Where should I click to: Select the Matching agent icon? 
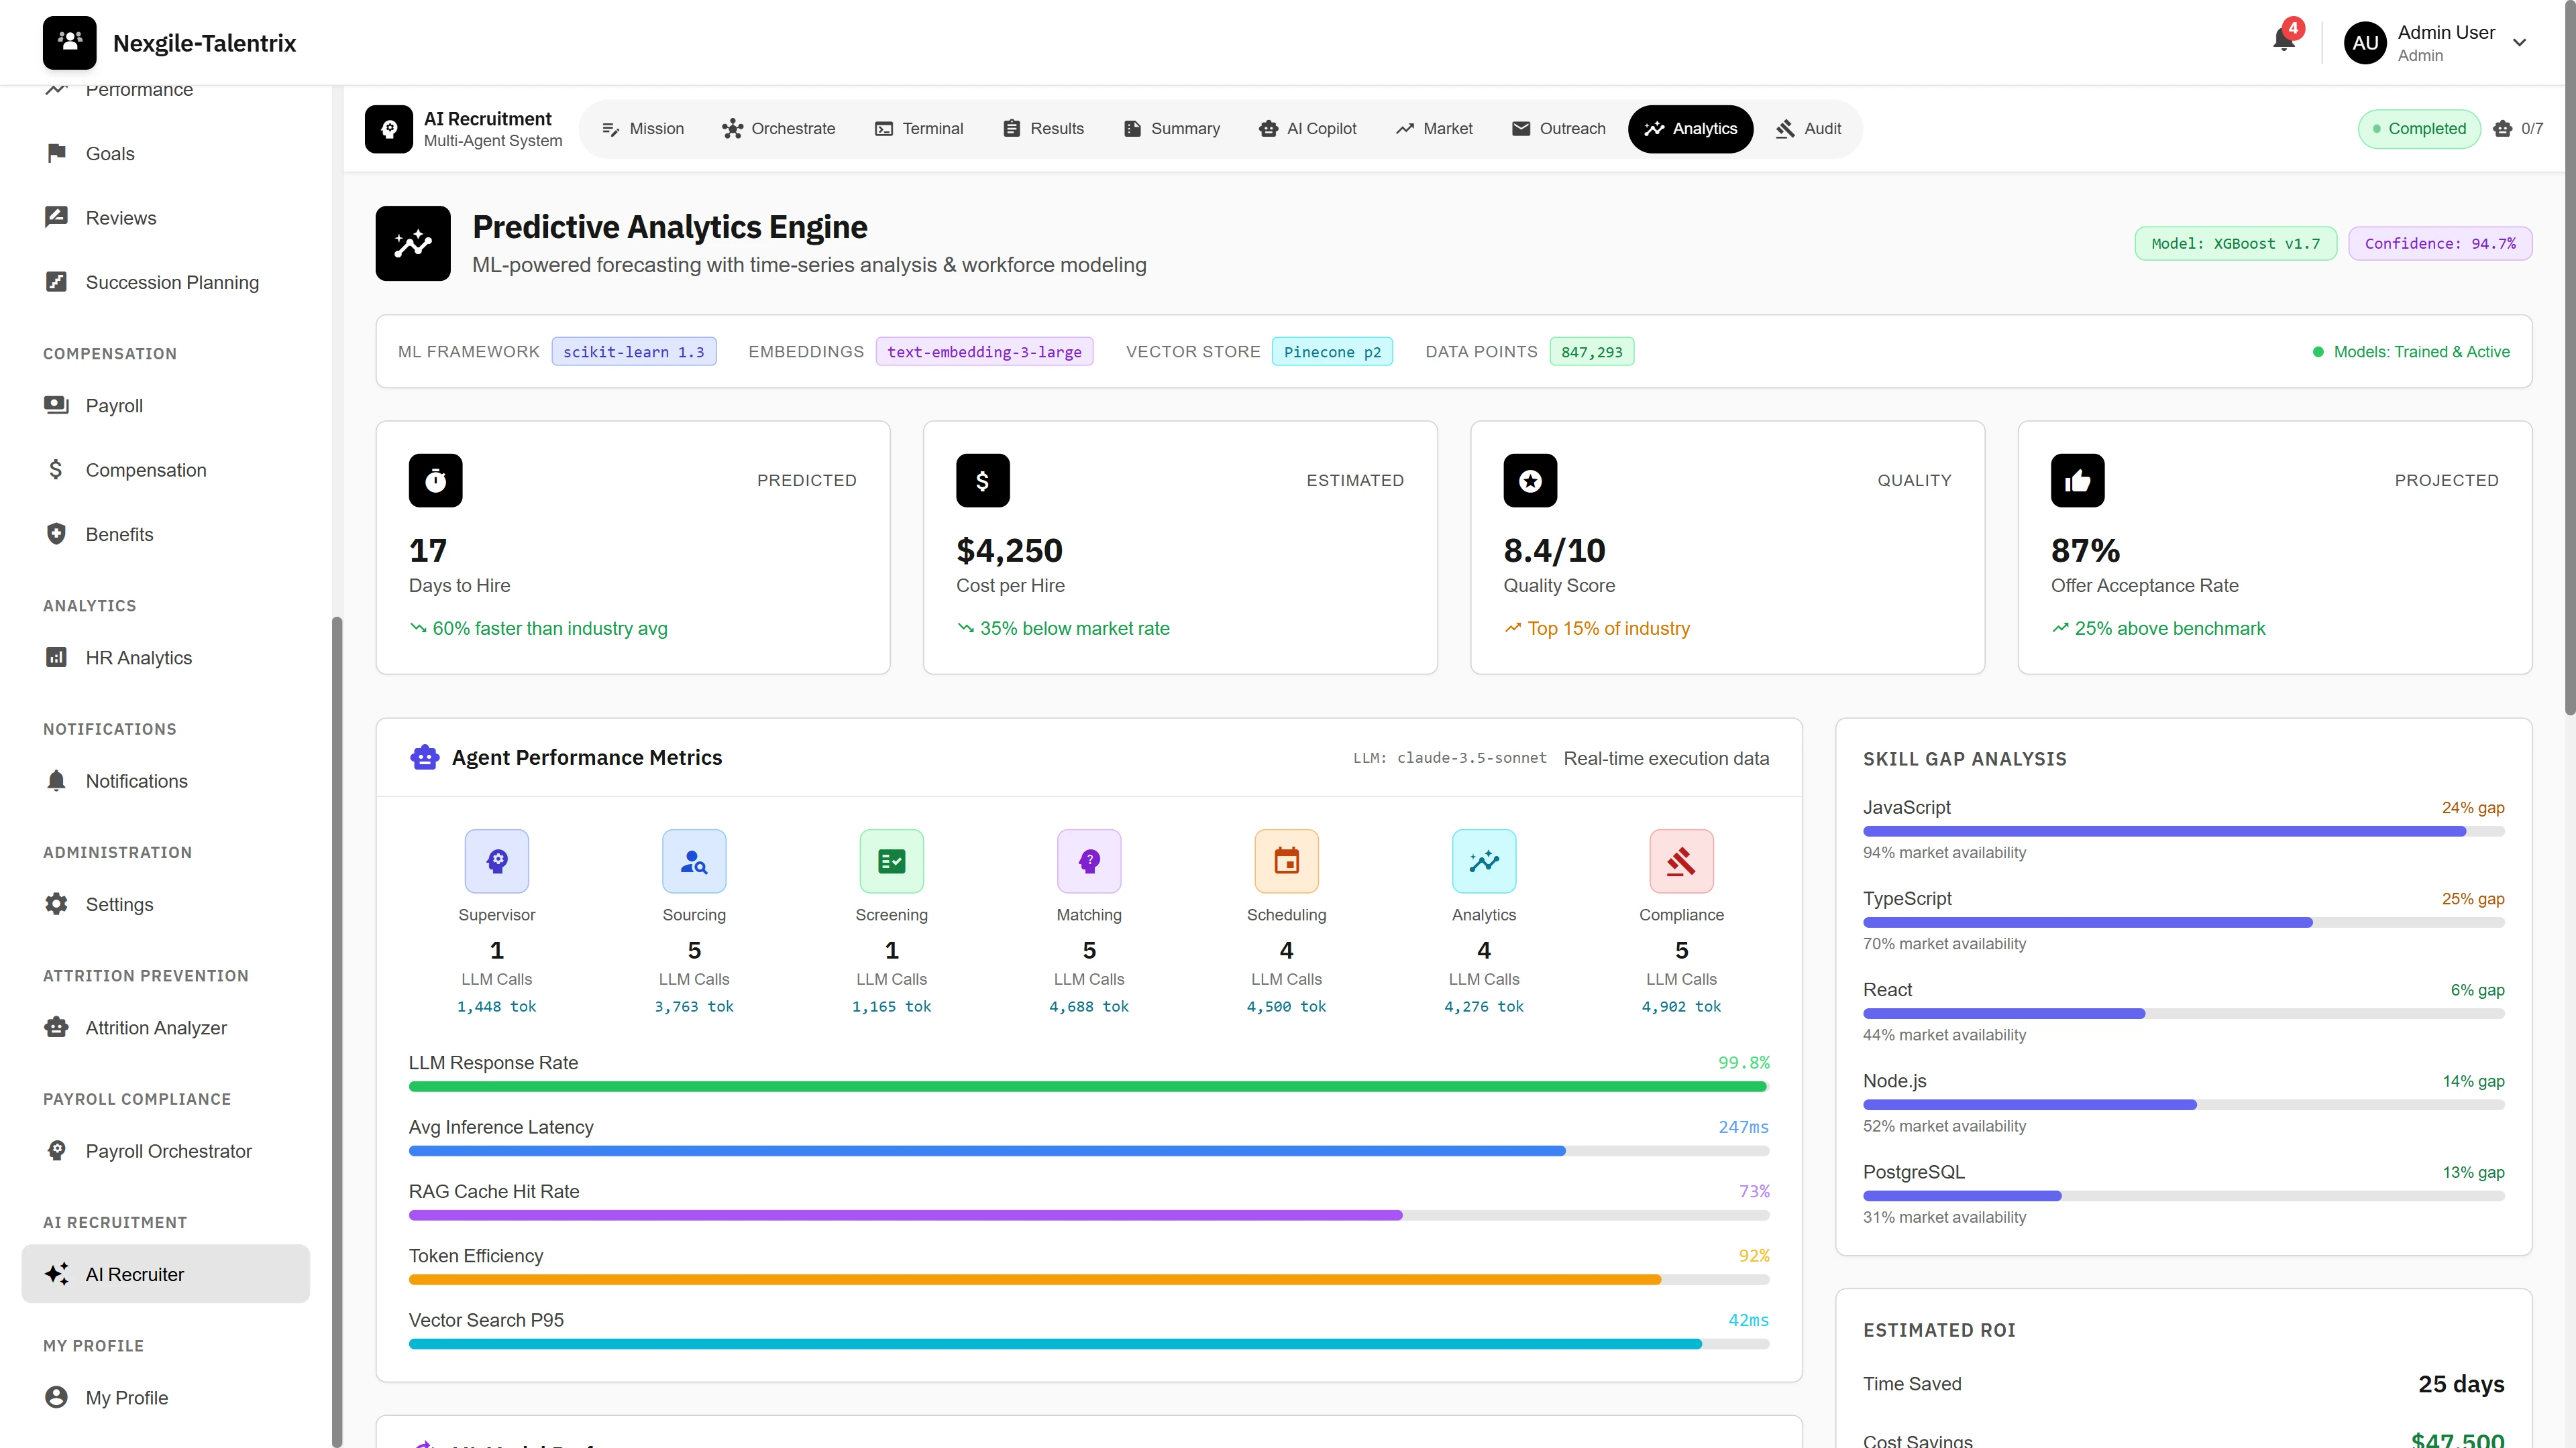click(x=1089, y=860)
